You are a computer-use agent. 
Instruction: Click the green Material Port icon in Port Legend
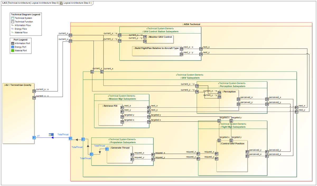point(12,50)
